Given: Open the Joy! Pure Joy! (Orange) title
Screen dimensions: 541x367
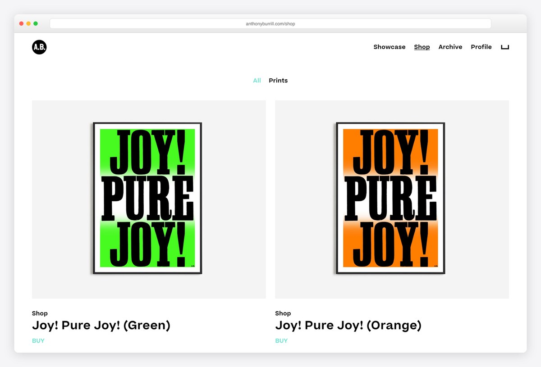Looking at the screenshot, I should click(x=348, y=325).
